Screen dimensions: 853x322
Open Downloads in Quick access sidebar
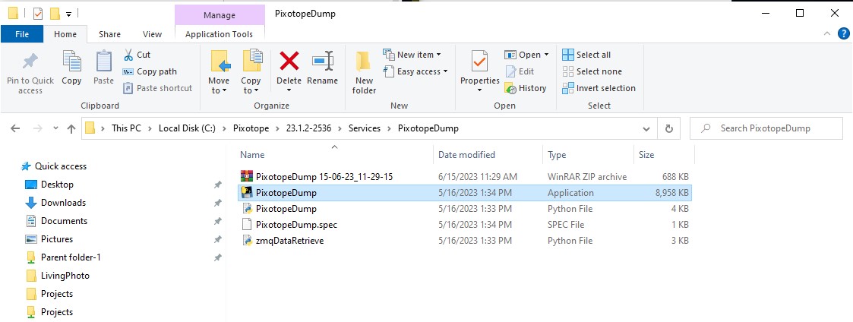(x=63, y=203)
